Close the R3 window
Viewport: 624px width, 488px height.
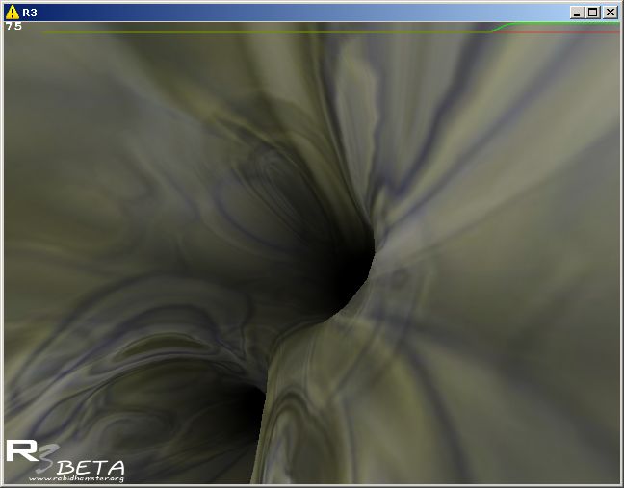pyautogui.click(x=610, y=13)
